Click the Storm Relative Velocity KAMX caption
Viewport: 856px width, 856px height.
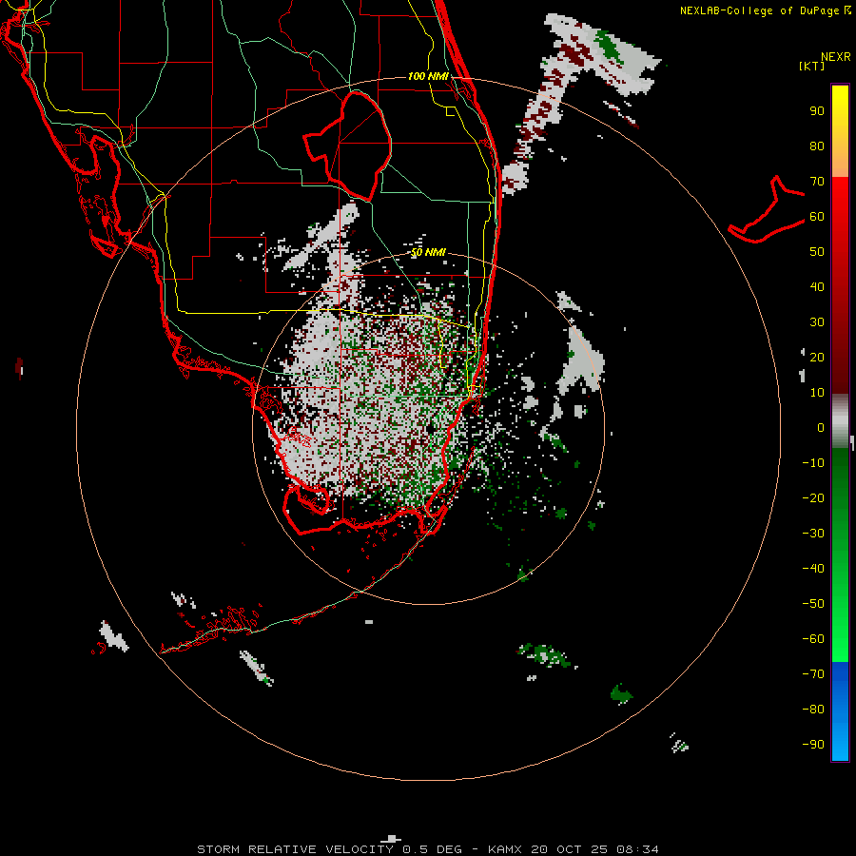pos(428,849)
